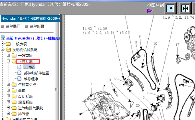Open the 维修程序 document

31,79
